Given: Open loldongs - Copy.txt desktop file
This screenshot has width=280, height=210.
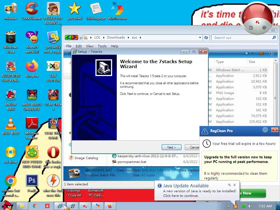Looking at the screenshot, I should pos(74,193).
